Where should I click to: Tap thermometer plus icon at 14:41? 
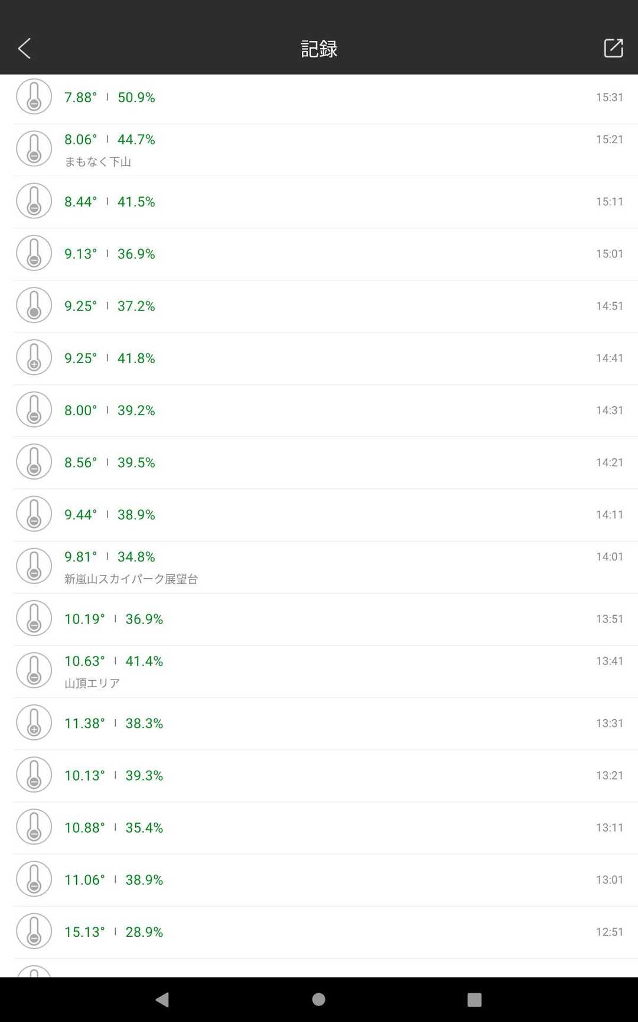point(34,358)
